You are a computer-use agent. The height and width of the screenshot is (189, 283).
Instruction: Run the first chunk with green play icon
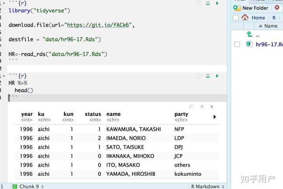coord(217,3)
